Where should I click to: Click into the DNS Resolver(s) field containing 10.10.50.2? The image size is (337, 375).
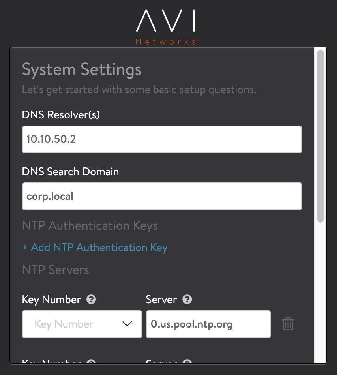[162, 139]
